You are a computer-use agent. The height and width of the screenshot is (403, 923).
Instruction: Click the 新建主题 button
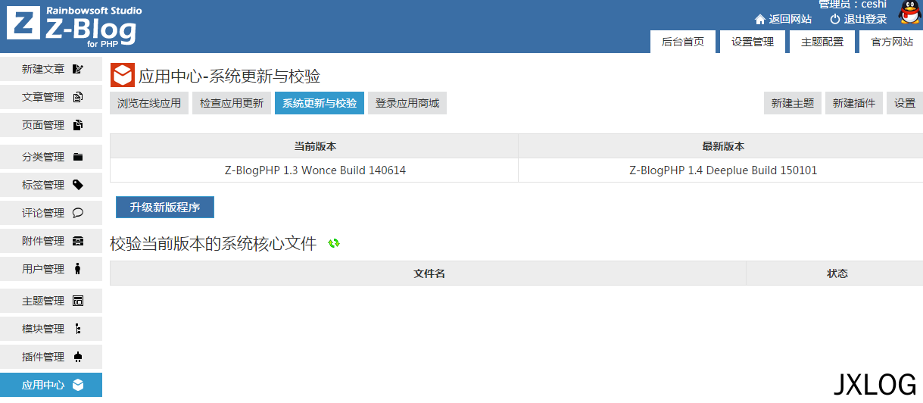(793, 103)
